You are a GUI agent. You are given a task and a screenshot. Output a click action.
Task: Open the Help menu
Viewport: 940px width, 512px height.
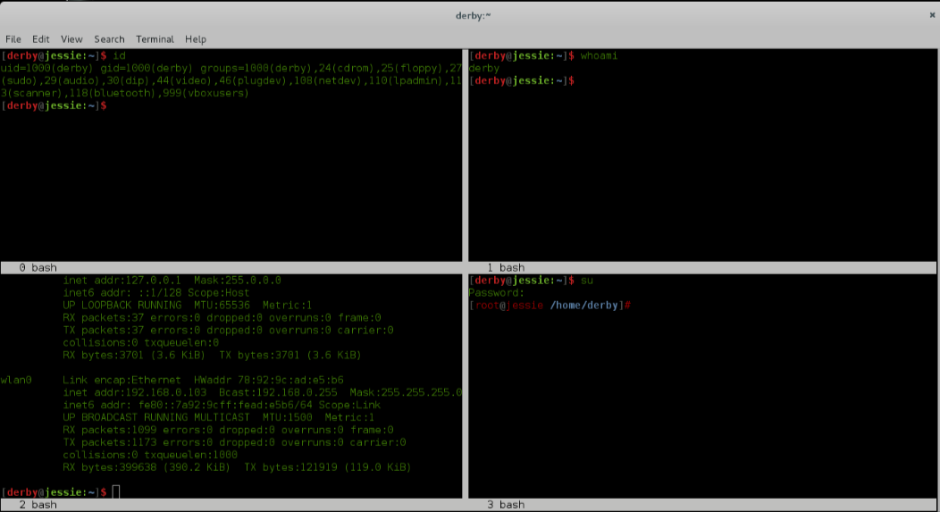coord(196,39)
